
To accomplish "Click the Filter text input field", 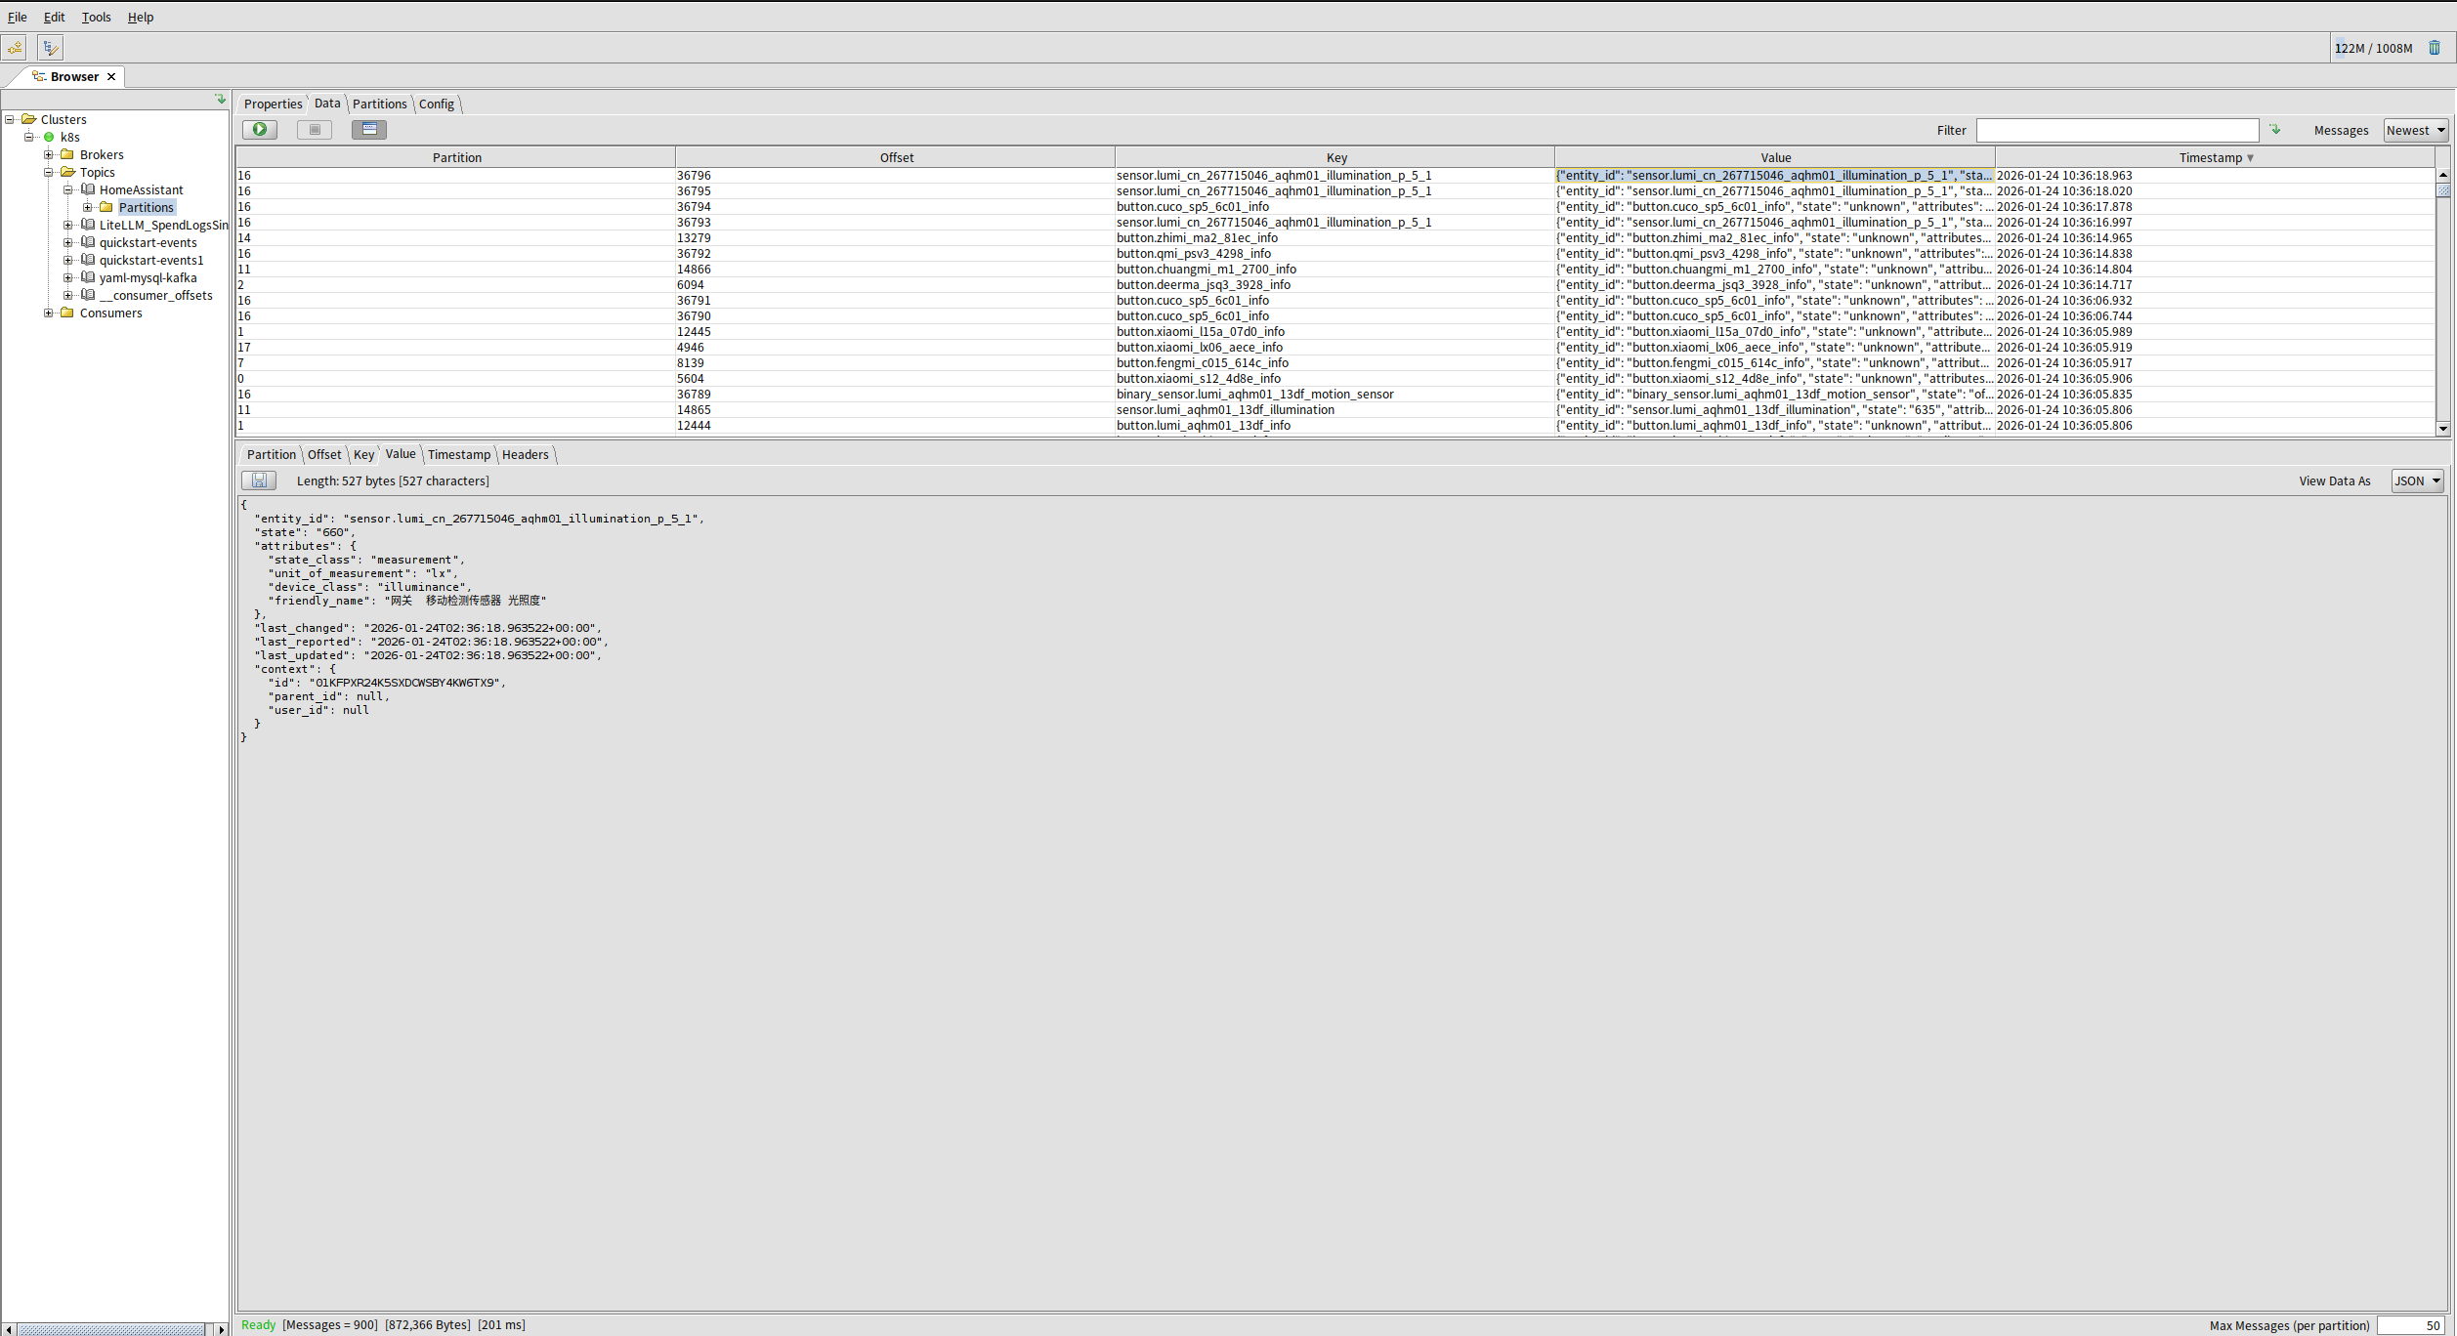I will [x=2116, y=130].
